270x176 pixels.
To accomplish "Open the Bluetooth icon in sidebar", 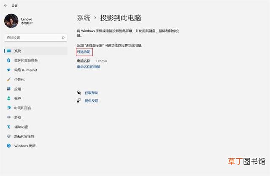I will tap(9, 60).
